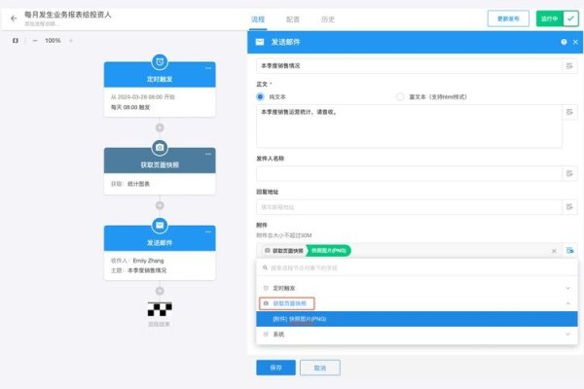
Task: Switch to the 配置 tab
Action: pos(293,19)
